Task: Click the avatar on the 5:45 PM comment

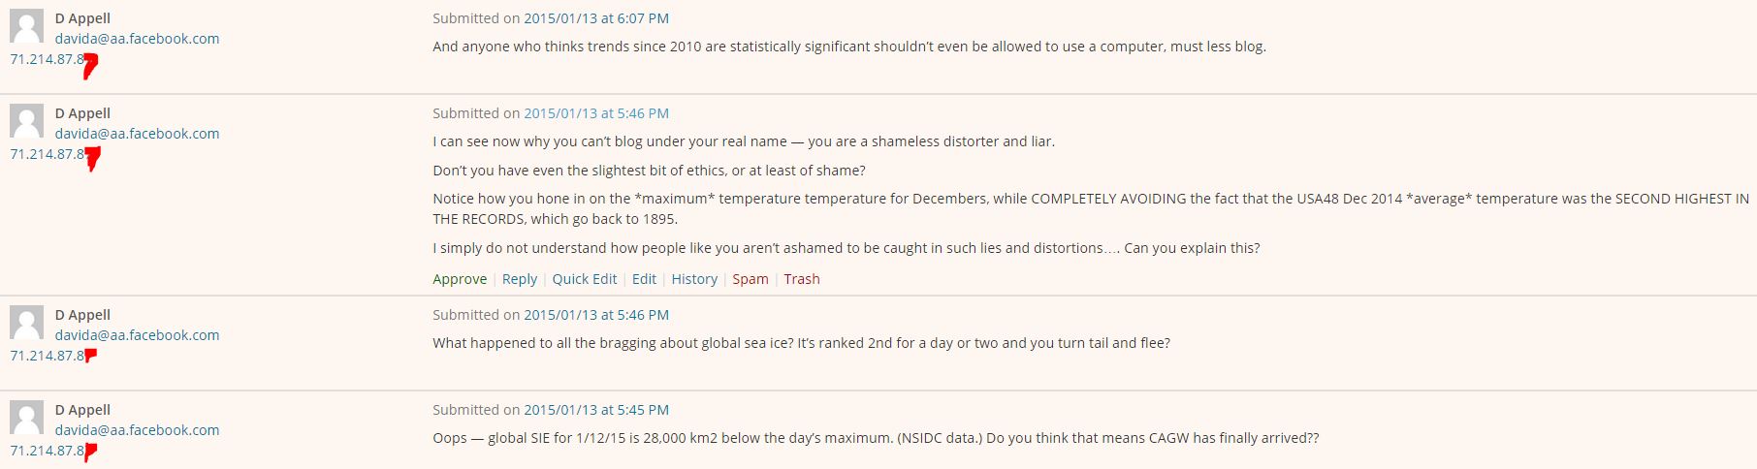Action: click(x=26, y=419)
